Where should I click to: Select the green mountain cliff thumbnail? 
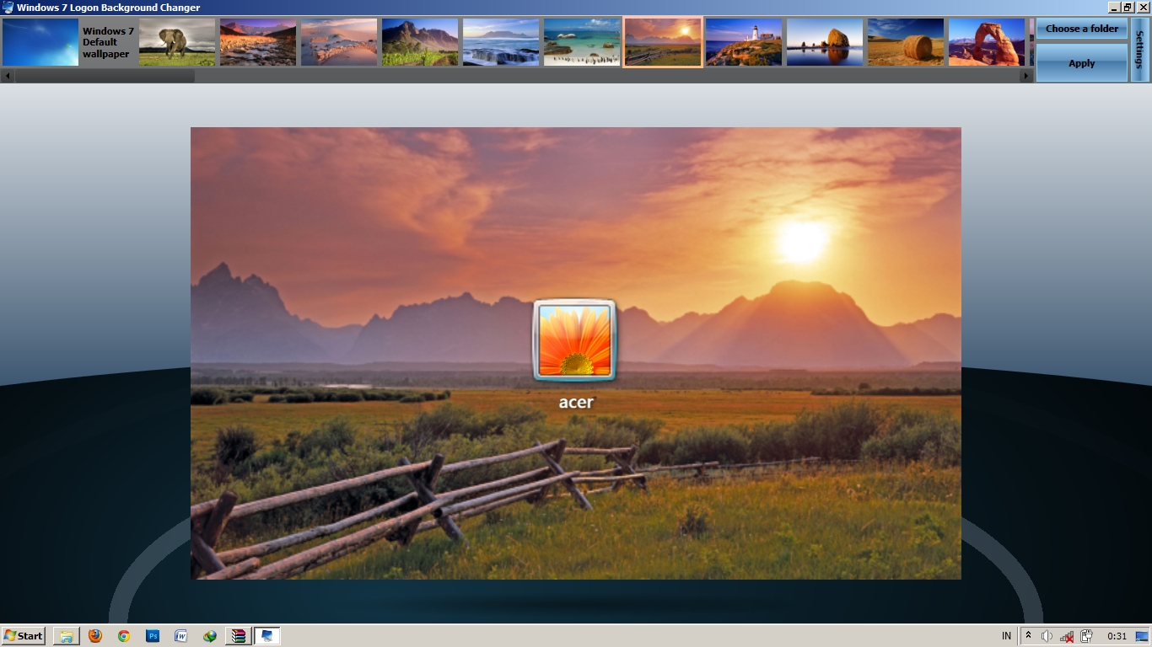point(420,42)
